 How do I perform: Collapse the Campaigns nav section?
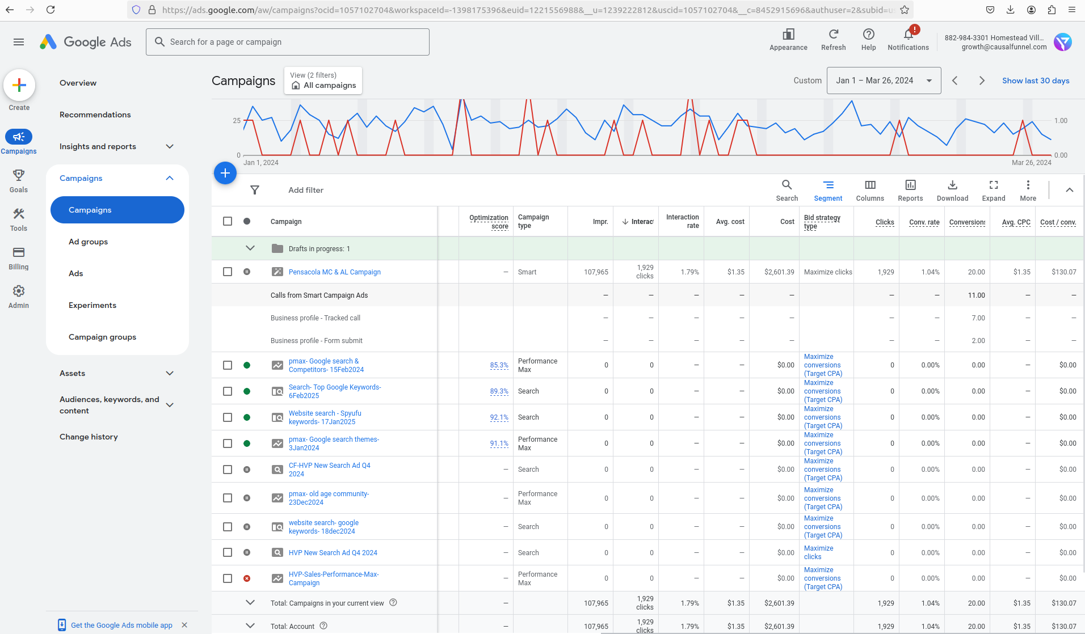point(170,178)
